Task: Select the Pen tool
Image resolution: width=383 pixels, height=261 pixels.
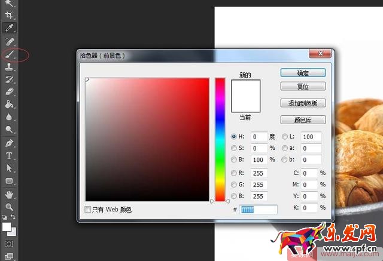Action: tap(9, 143)
